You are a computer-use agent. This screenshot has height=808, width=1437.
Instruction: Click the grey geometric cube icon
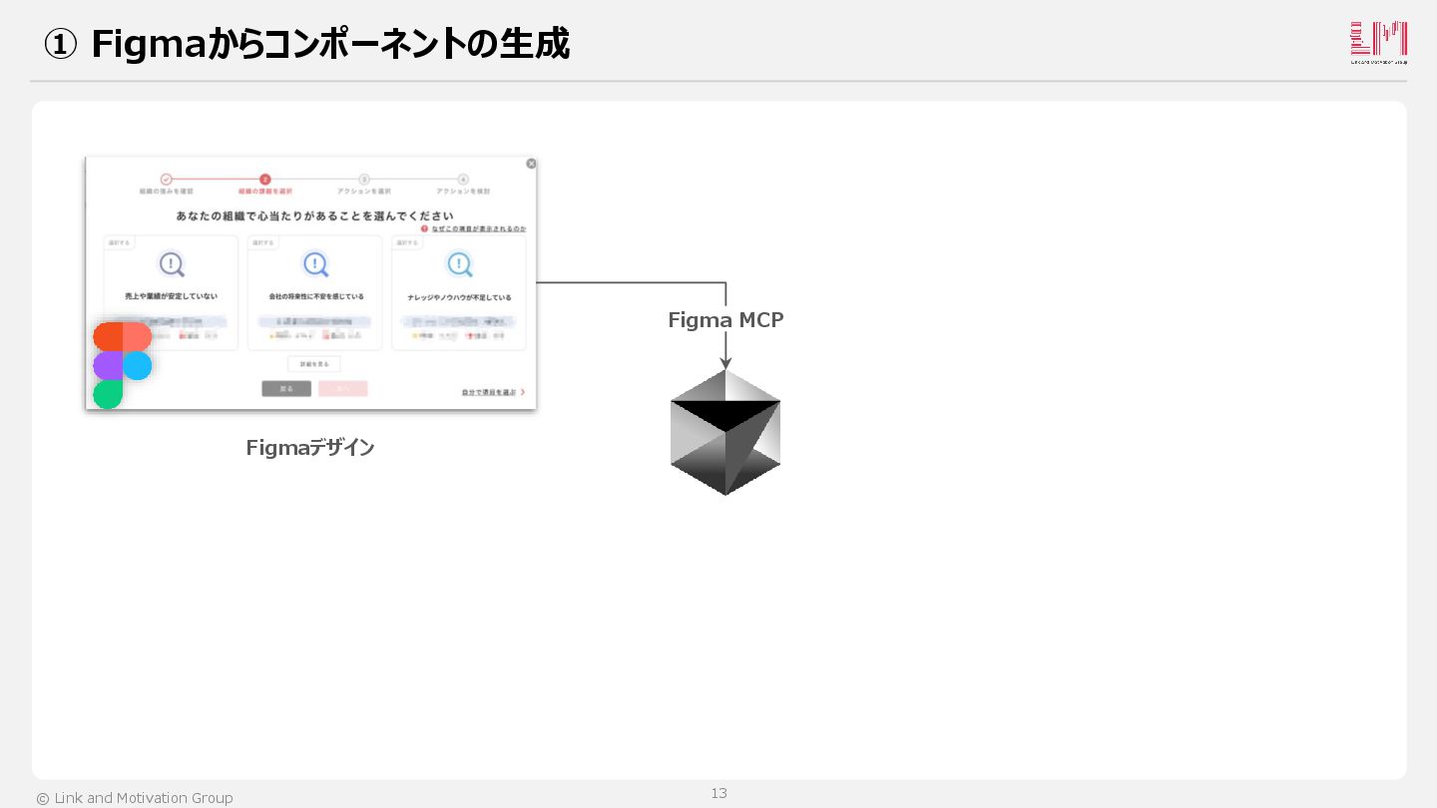click(725, 432)
